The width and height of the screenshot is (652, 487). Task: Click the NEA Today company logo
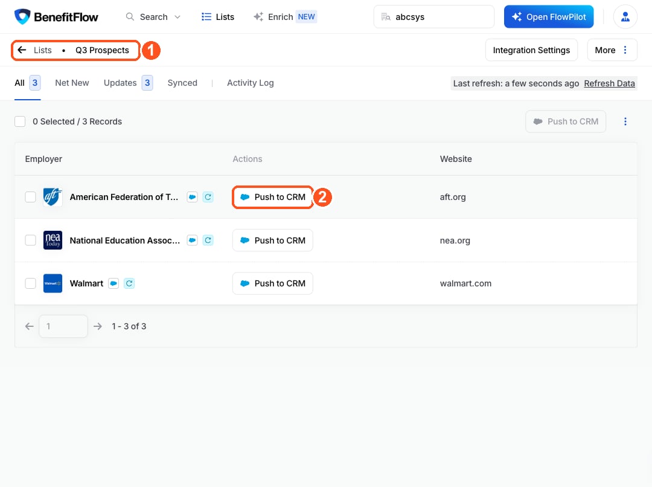[53, 240]
